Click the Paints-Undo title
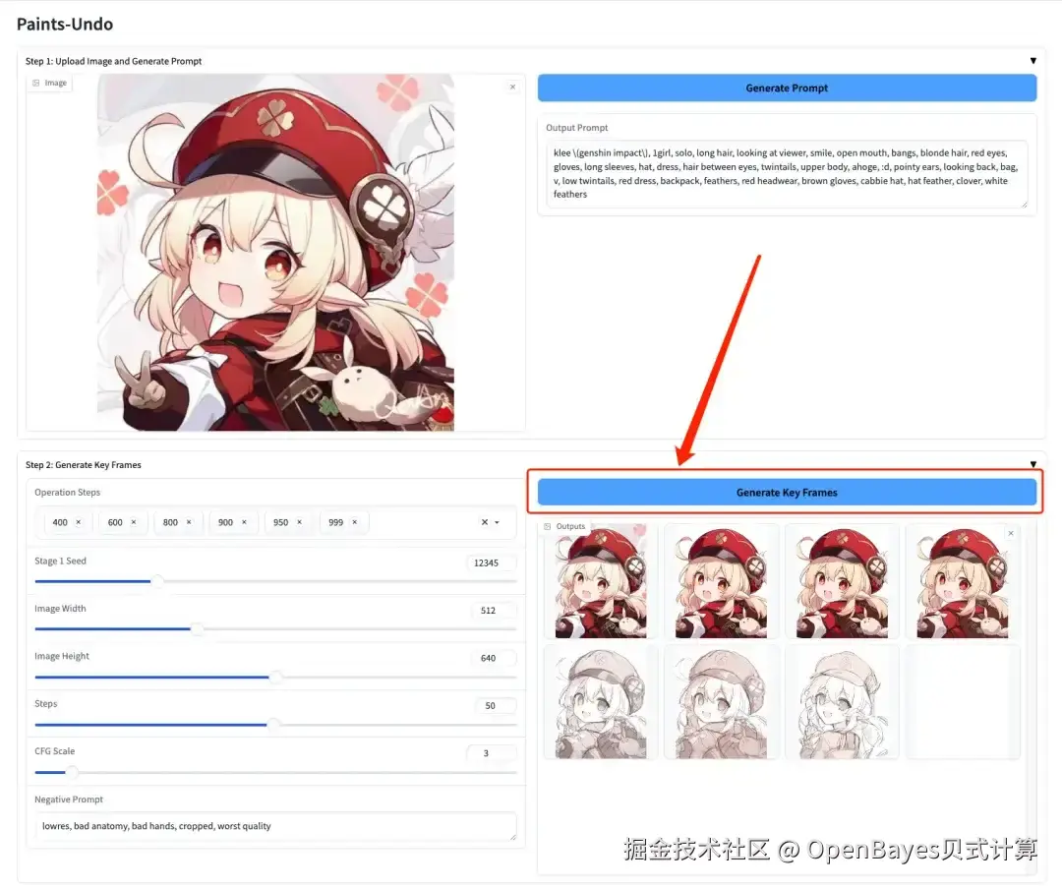The image size is (1062, 888). pyautogui.click(x=65, y=25)
